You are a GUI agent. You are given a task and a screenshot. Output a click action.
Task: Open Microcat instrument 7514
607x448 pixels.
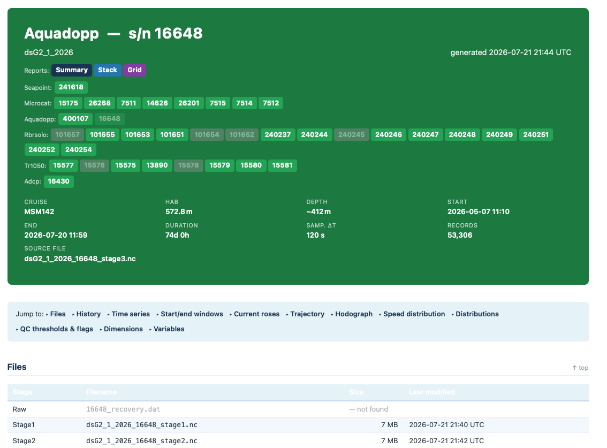(x=244, y=103)
